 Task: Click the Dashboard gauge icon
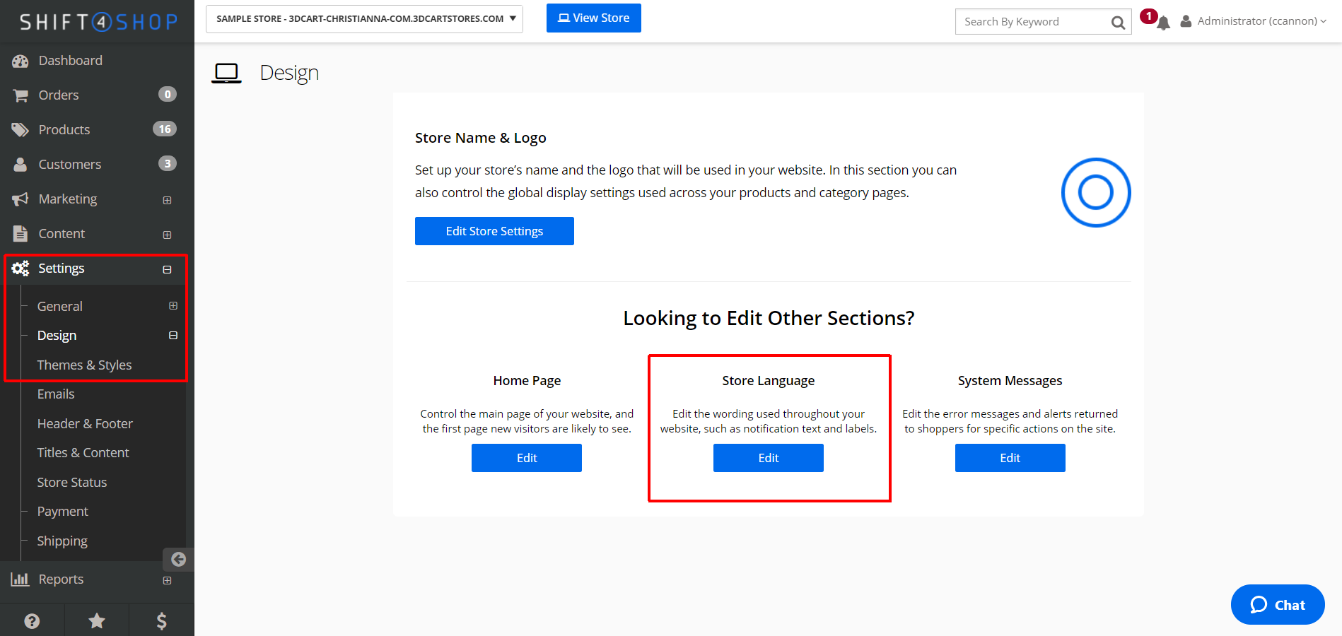pos(21,61)
